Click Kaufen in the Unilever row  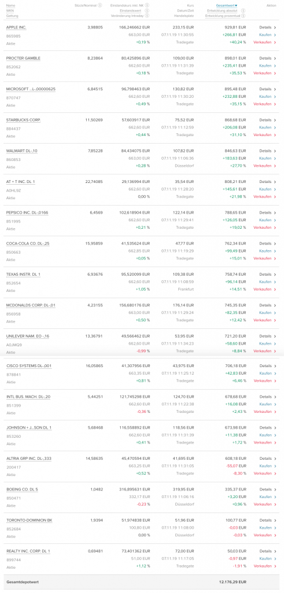(267, 343)
